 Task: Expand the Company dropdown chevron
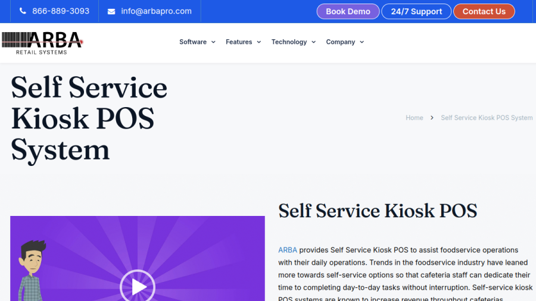pyautogui.click(x=362, y=42)
